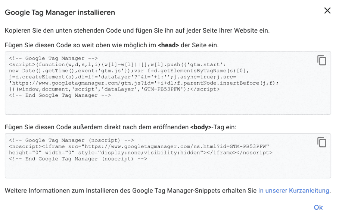Copy the head section code snippet

pyautogui.click(x=322, y=60)
